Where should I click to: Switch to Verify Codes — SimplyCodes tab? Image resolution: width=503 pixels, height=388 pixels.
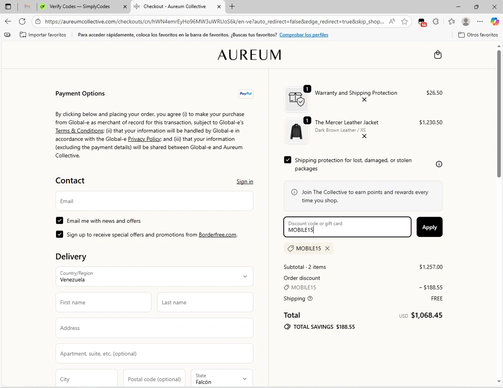[79, 6]
